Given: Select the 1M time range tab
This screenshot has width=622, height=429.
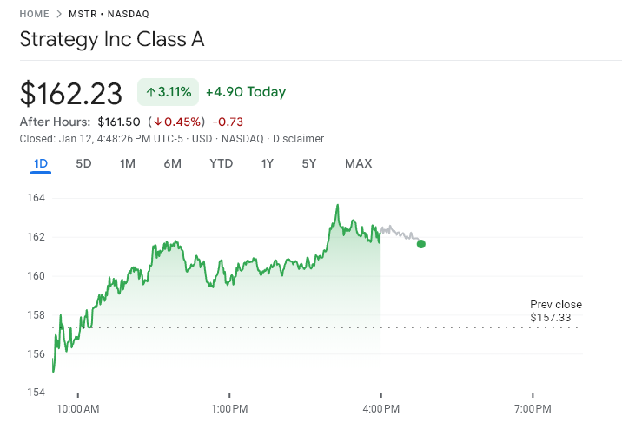Looking at the screenshot, I should tap(128, 163).
